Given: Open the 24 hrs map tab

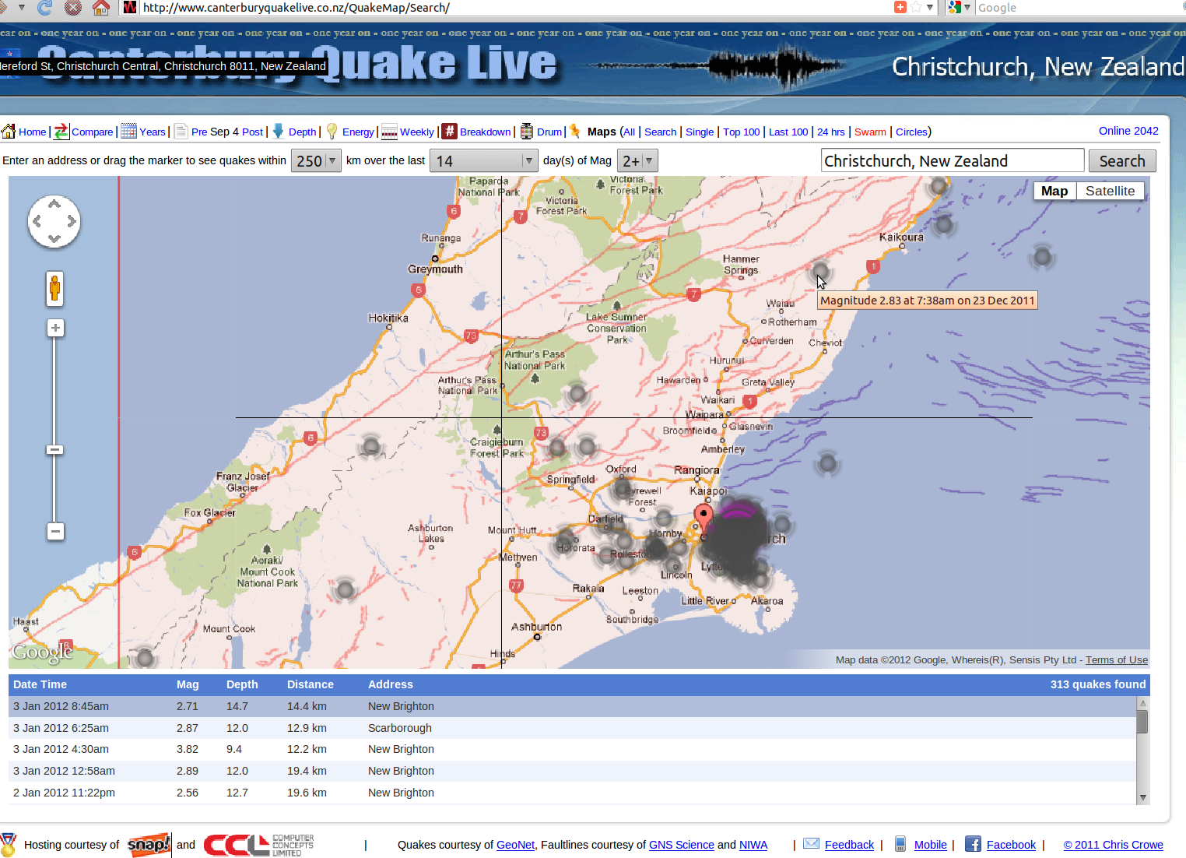Looking at the screenshot, I should (x=830, y=132).
